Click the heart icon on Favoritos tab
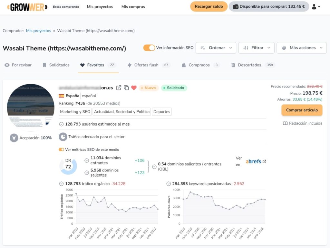Image resolution: width=330 pixels, height=248 pixels. (82, 65)
